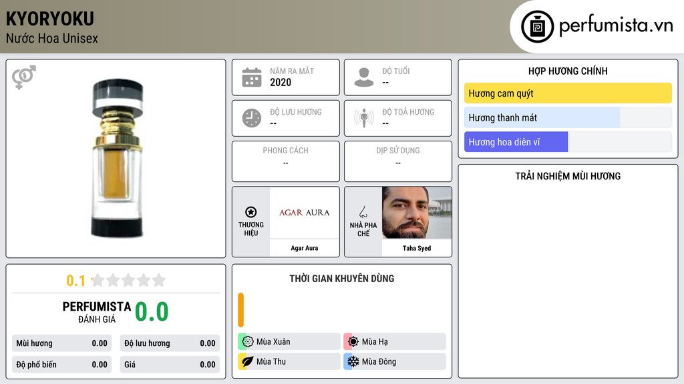Click the leaf icon for Mùa Thu

click(247, 361)
